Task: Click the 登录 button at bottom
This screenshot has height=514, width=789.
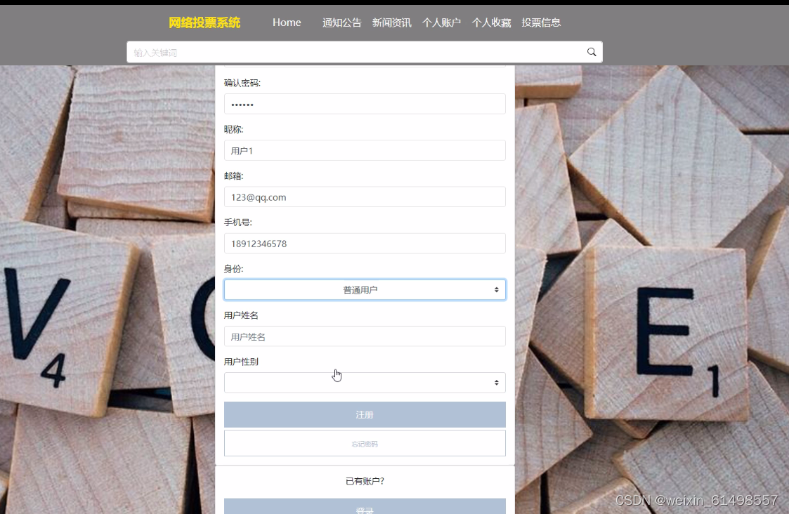Action: [365, 506]
